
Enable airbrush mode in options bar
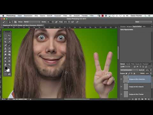[x=73, y=22]
